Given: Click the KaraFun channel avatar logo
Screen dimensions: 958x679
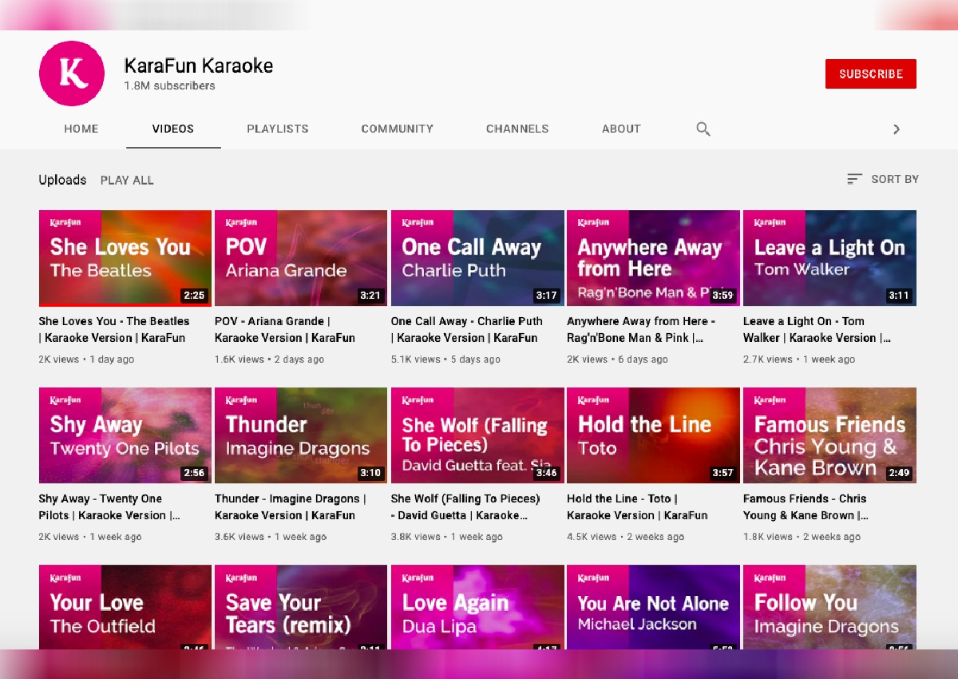Looking at the screenshot, I should click(x=72, y=73).
